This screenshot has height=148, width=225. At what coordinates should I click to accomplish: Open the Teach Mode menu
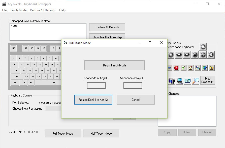18,10
